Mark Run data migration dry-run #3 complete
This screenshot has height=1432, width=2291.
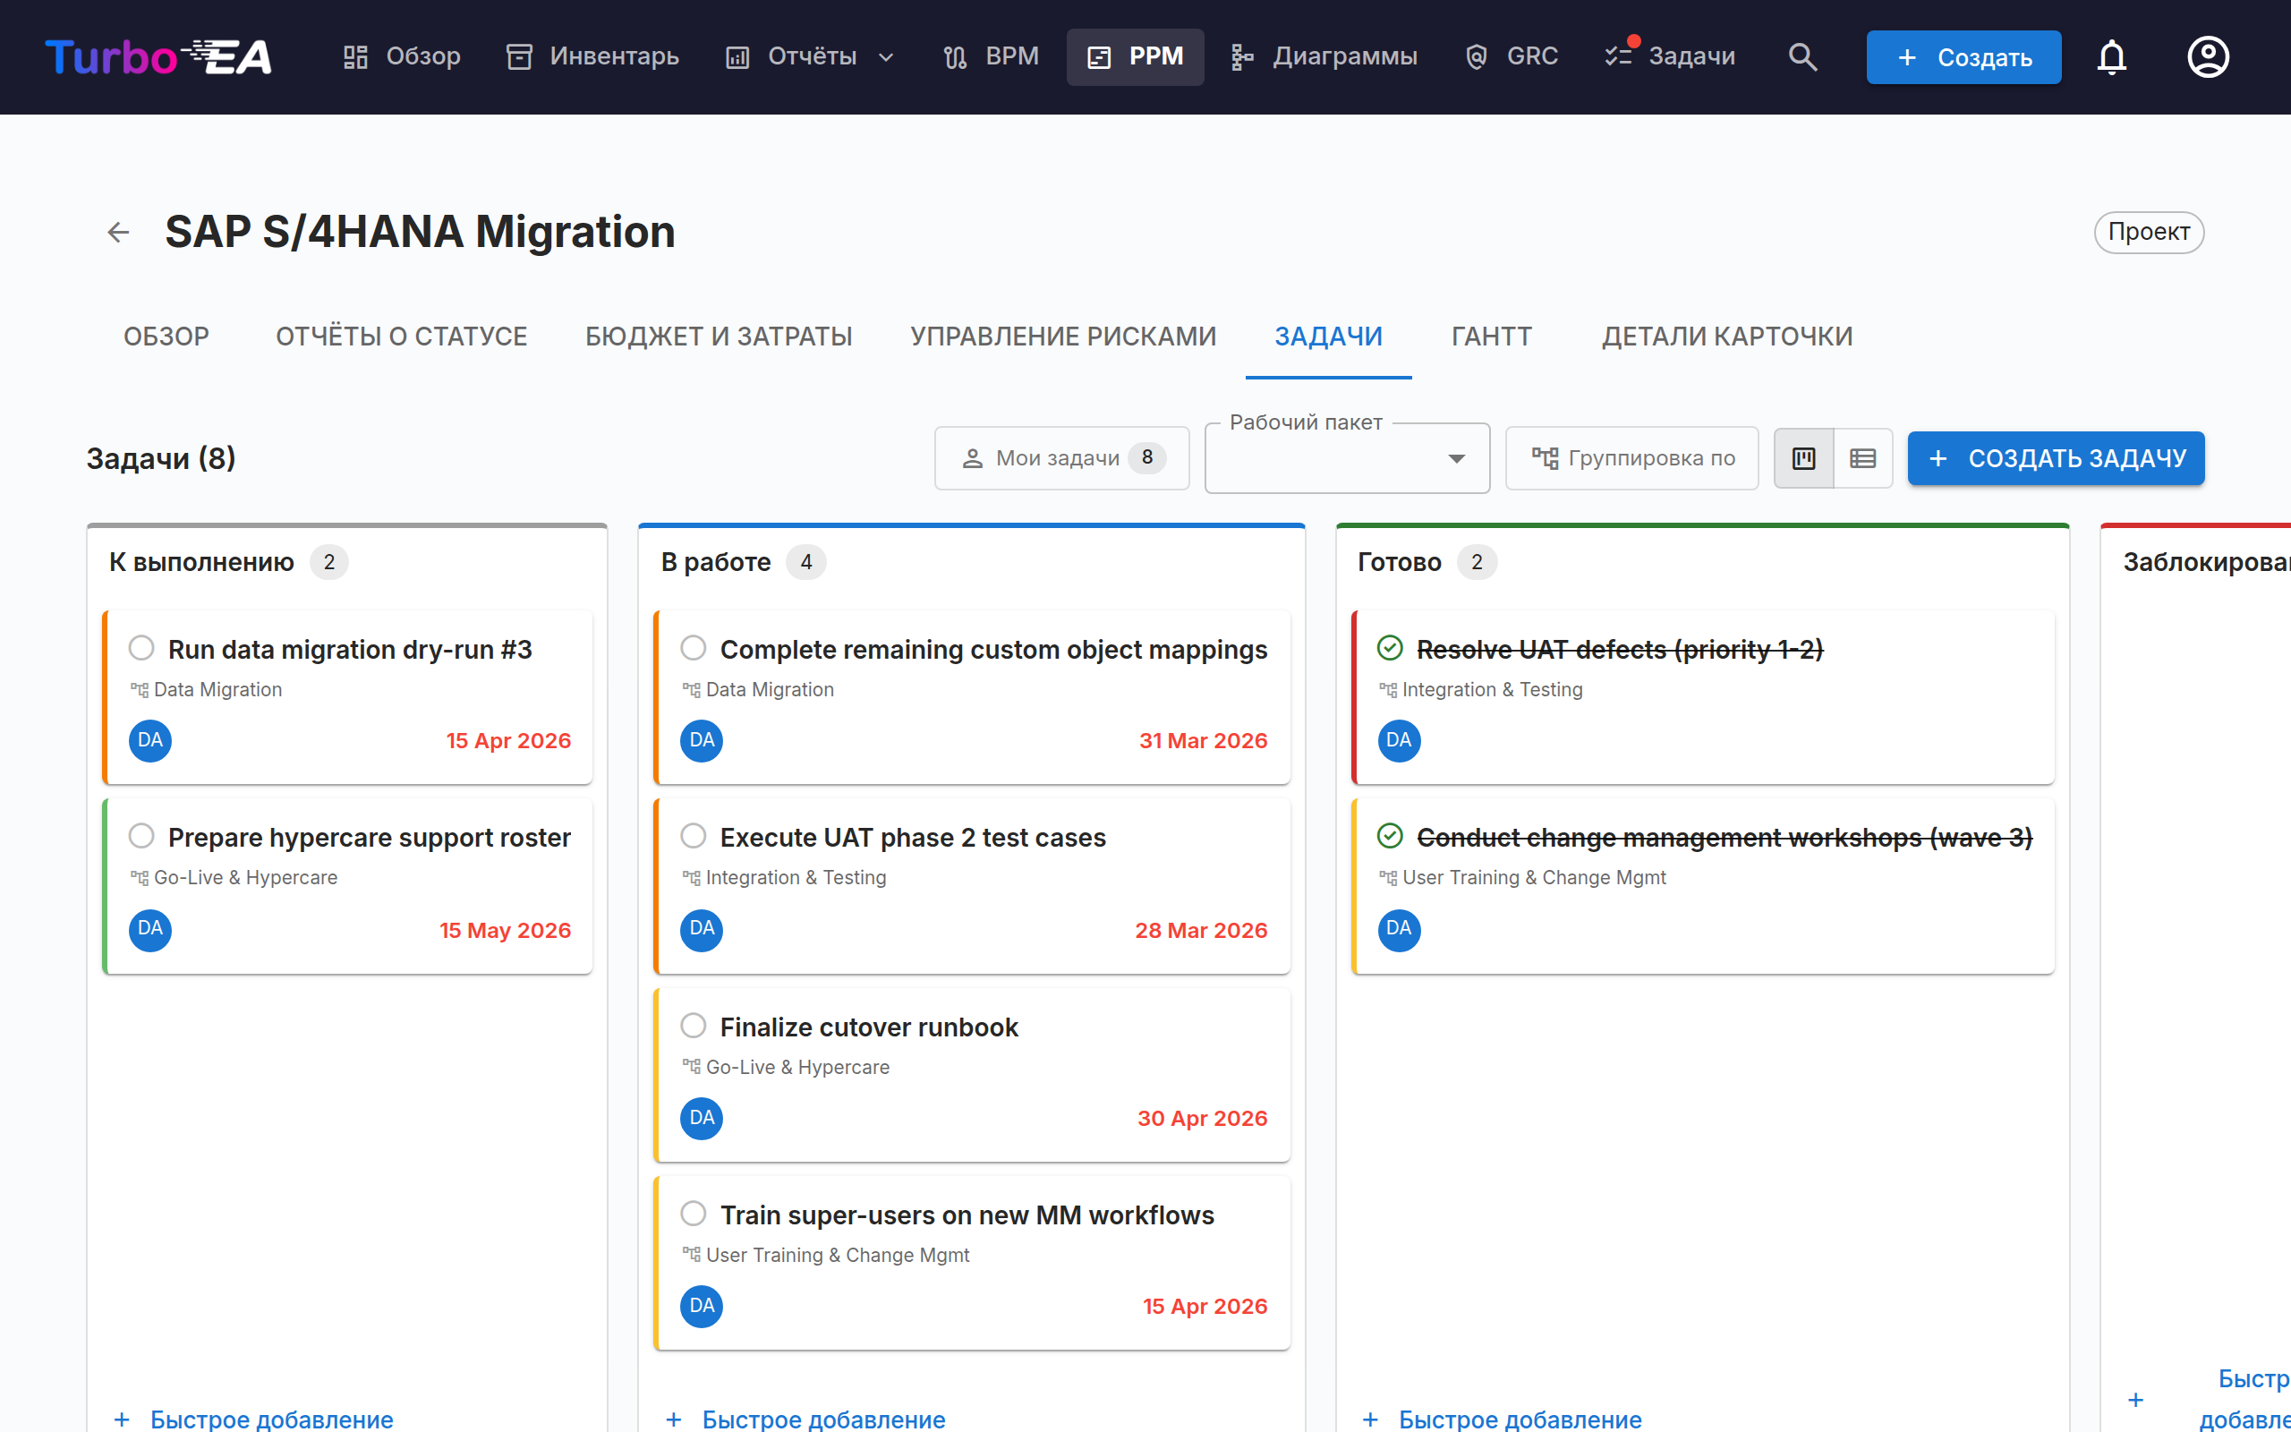141,648
